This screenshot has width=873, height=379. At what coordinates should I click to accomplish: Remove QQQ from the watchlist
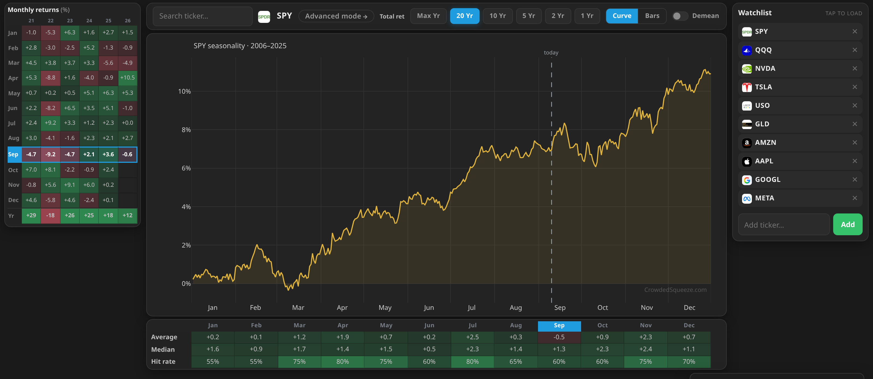coord(854,50)
